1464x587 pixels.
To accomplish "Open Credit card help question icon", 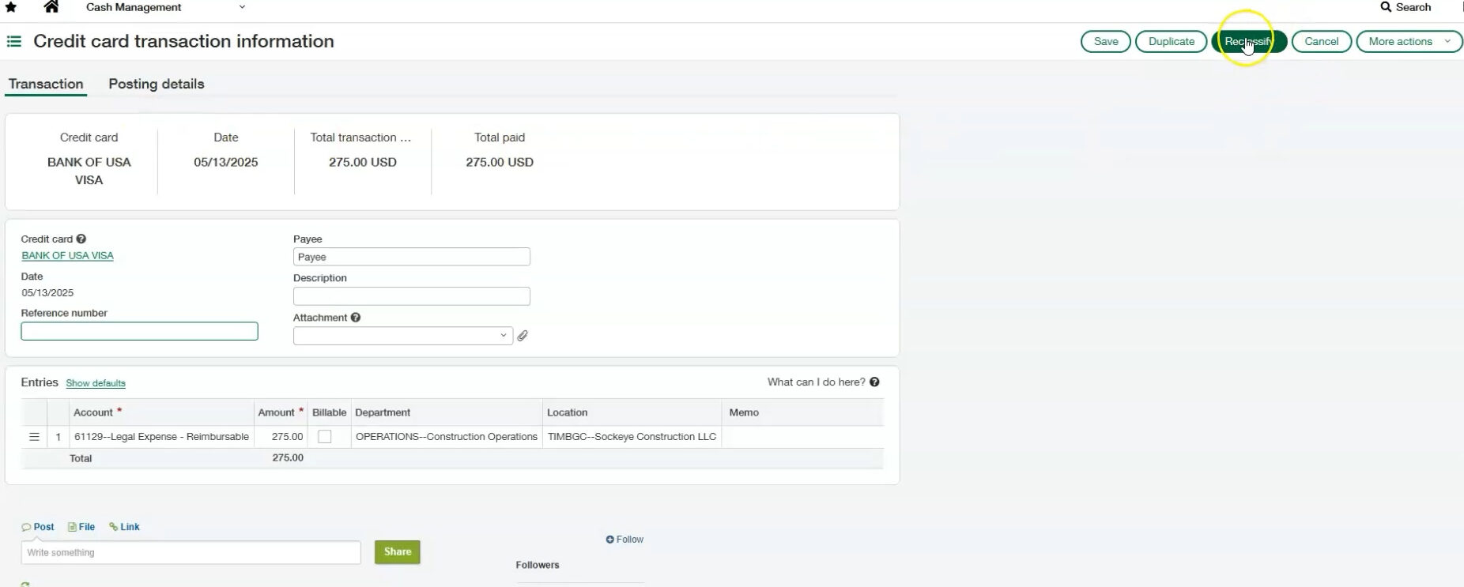I will tap(81, 239).
